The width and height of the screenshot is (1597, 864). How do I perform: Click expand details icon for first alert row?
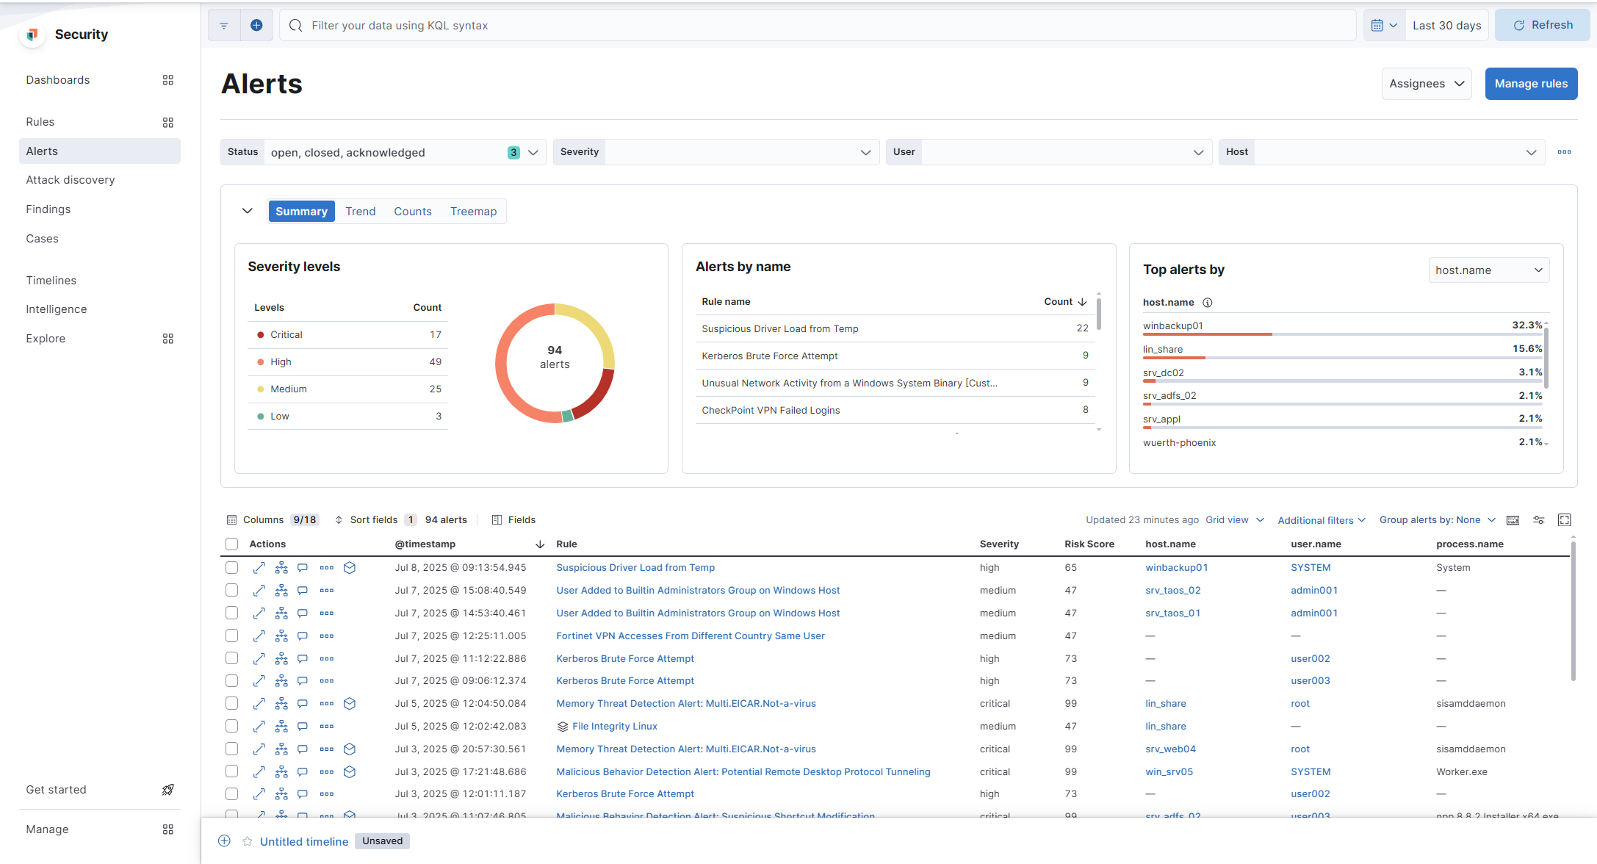pyautogui.click(x=259, y=567)
